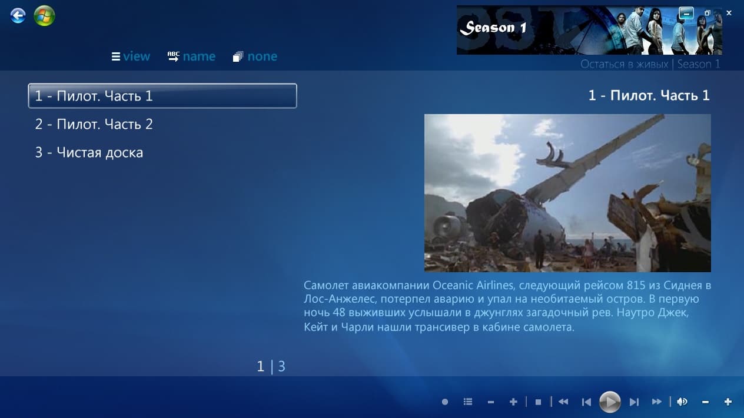Viewport: 744px width, 418px height.
Task: Minimize the Media Center window
Action: (685, 12)
